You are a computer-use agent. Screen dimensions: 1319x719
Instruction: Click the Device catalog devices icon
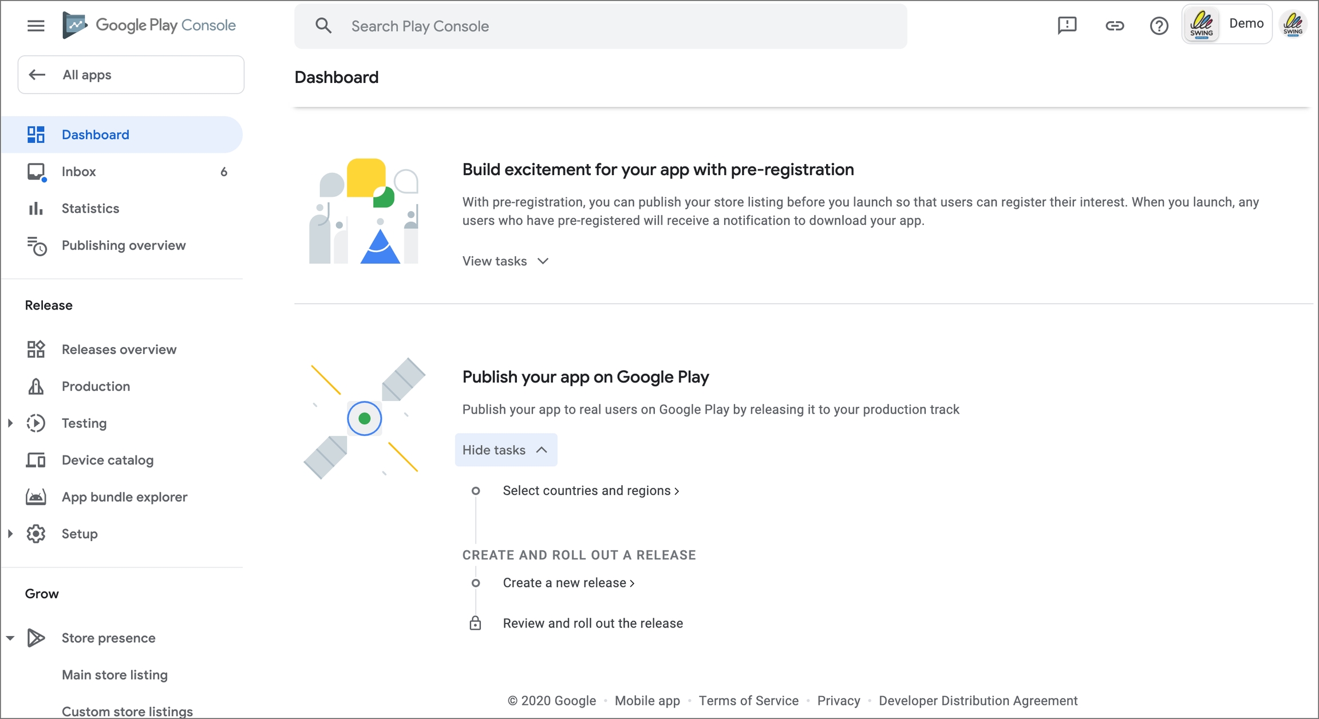pyautogui.click(x=35, y=460)
